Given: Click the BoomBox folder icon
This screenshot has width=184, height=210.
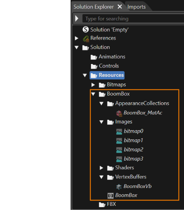Looking at the screenshot, I should (102, 94).
